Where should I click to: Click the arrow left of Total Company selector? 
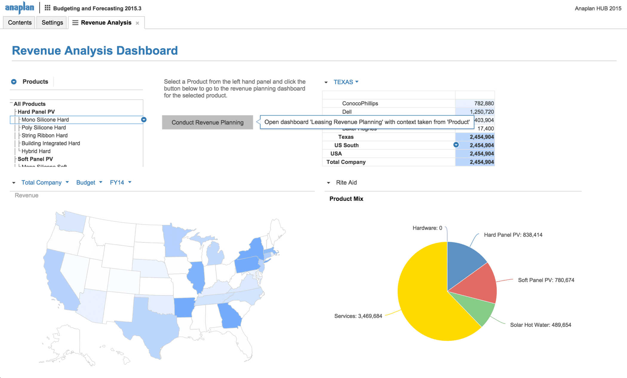[x=14, y=183]
